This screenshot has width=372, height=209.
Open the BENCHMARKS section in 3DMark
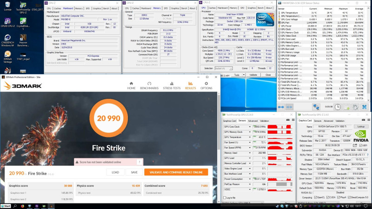(x=149, y=85)
